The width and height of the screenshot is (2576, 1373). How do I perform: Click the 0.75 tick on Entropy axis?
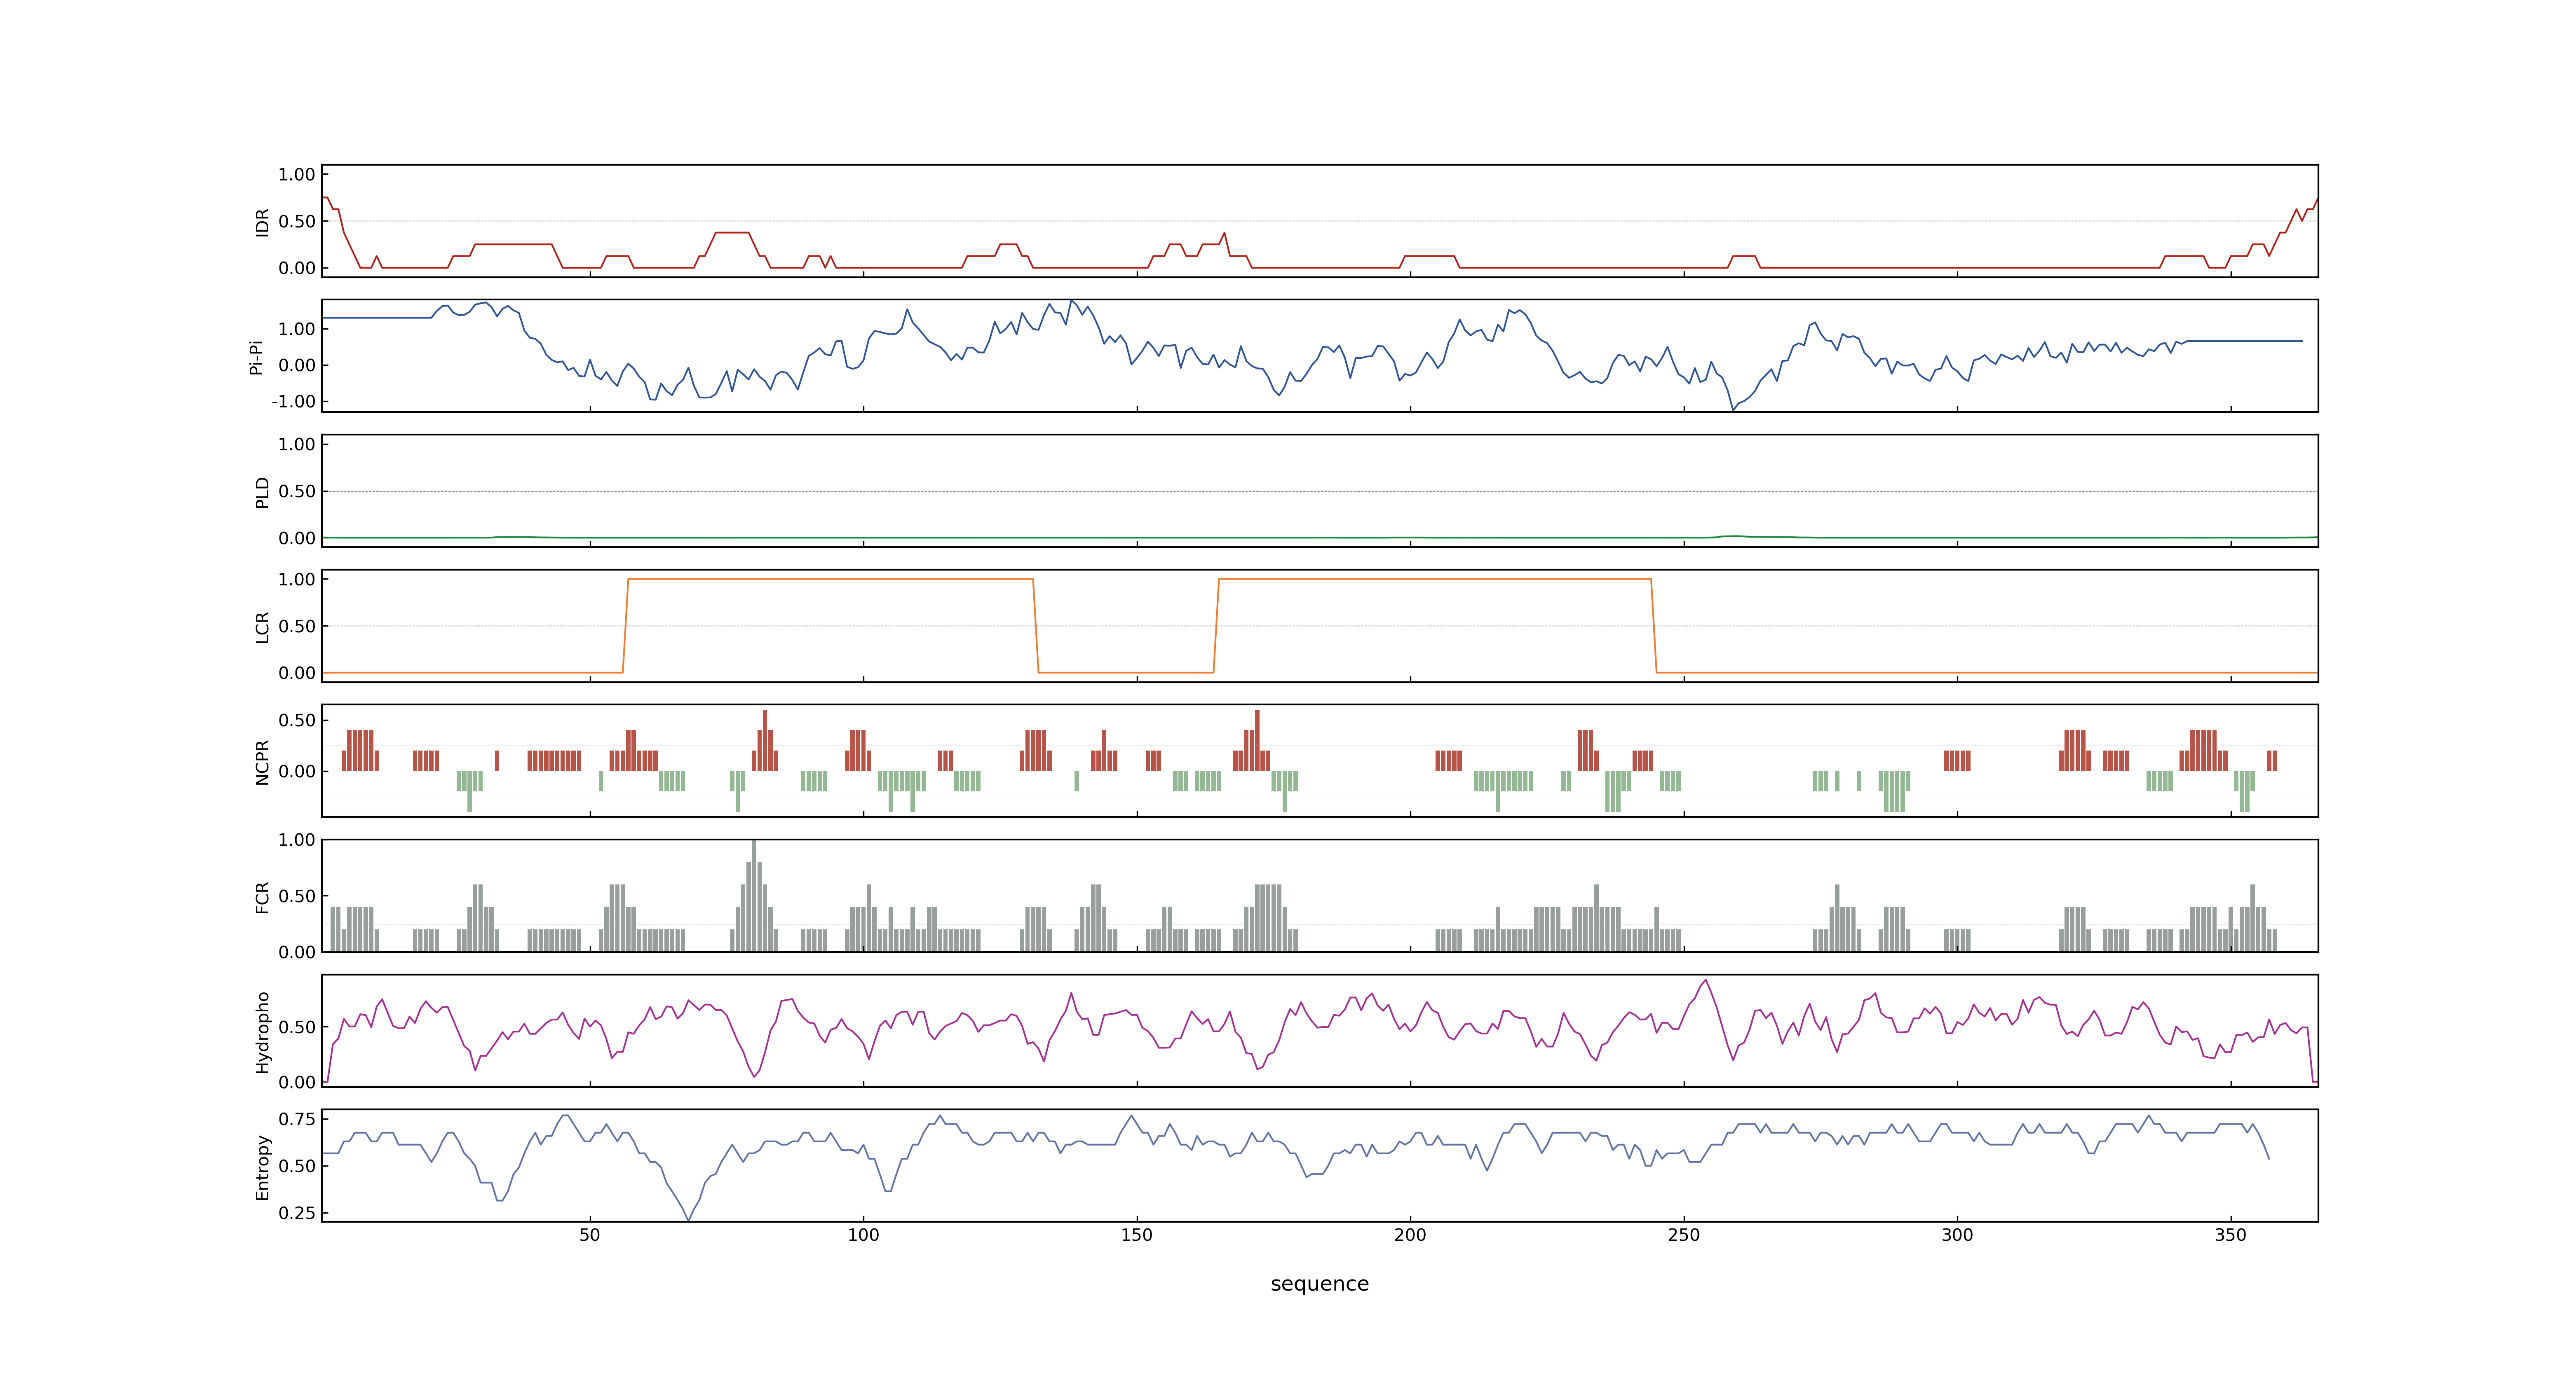(297, 1119)
